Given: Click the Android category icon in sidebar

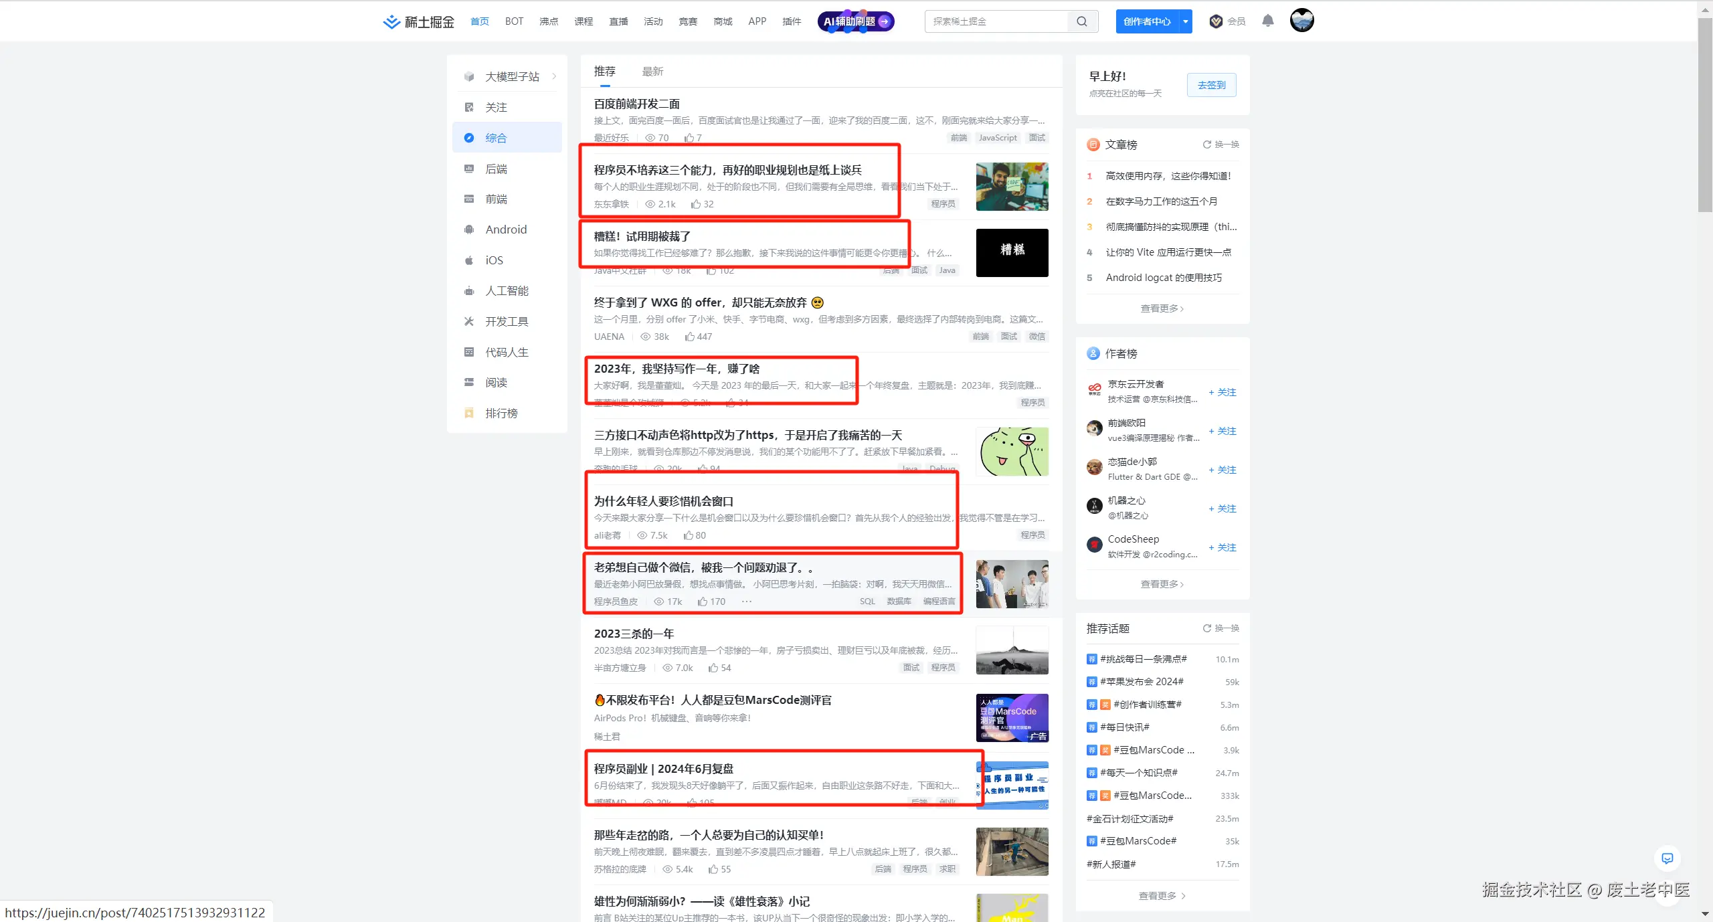Looking at the screenshot, I should coord(469,229).
